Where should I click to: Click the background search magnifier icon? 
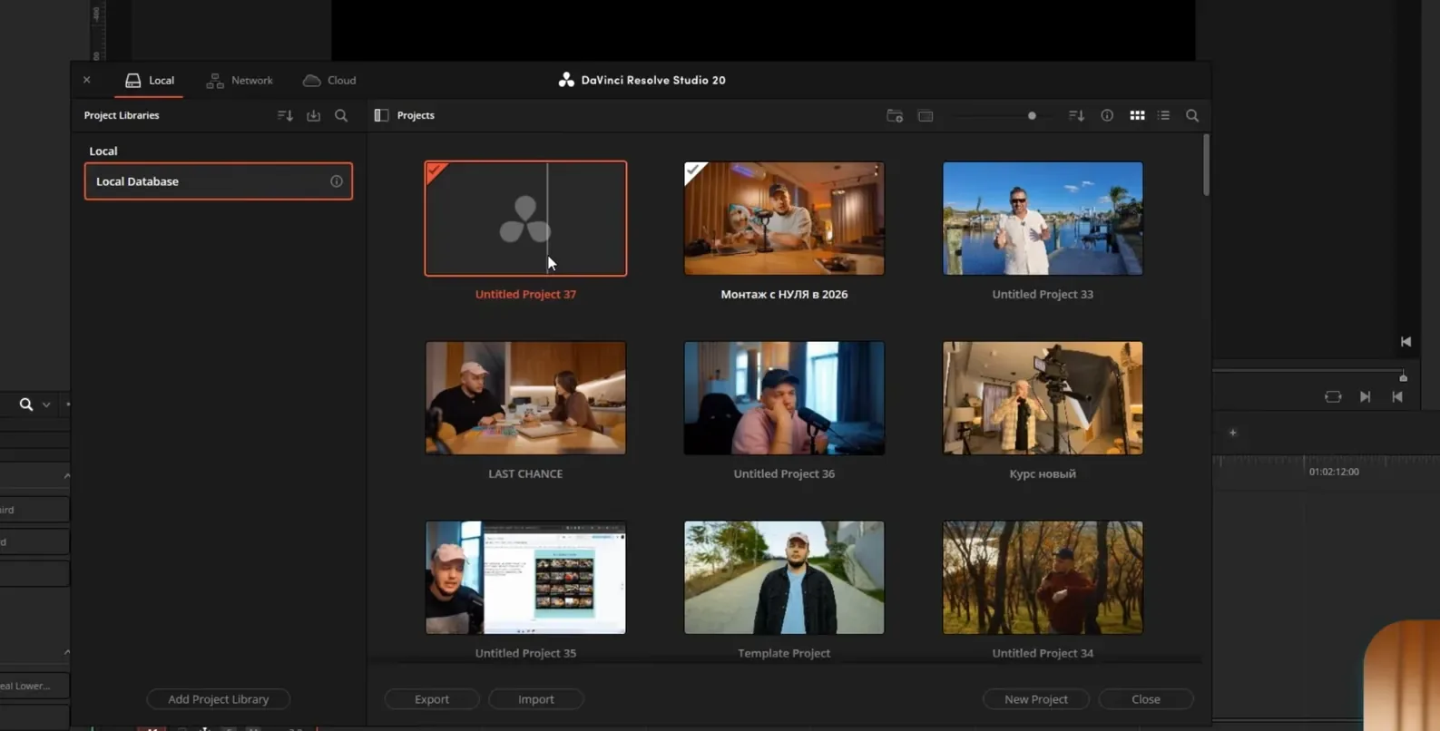(x=26, y=404)
